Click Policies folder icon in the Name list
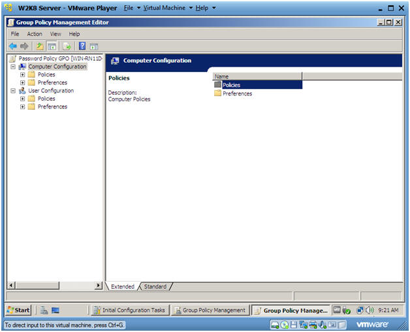The width and height of the screenshot is (410, 332). tap(217, 84)
